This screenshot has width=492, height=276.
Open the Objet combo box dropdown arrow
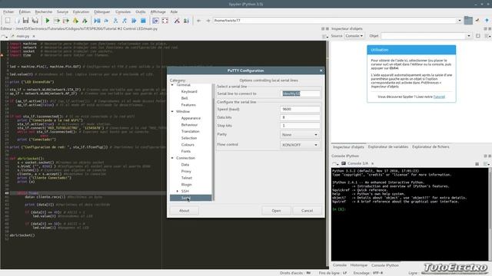(469, 36)
